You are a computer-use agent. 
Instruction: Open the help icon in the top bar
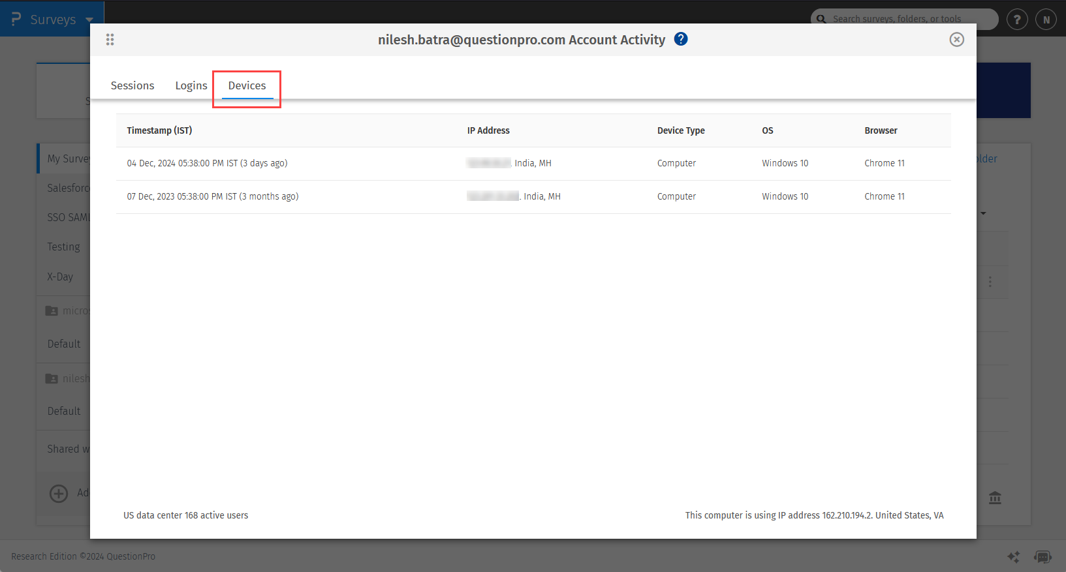coord(1016,20)
